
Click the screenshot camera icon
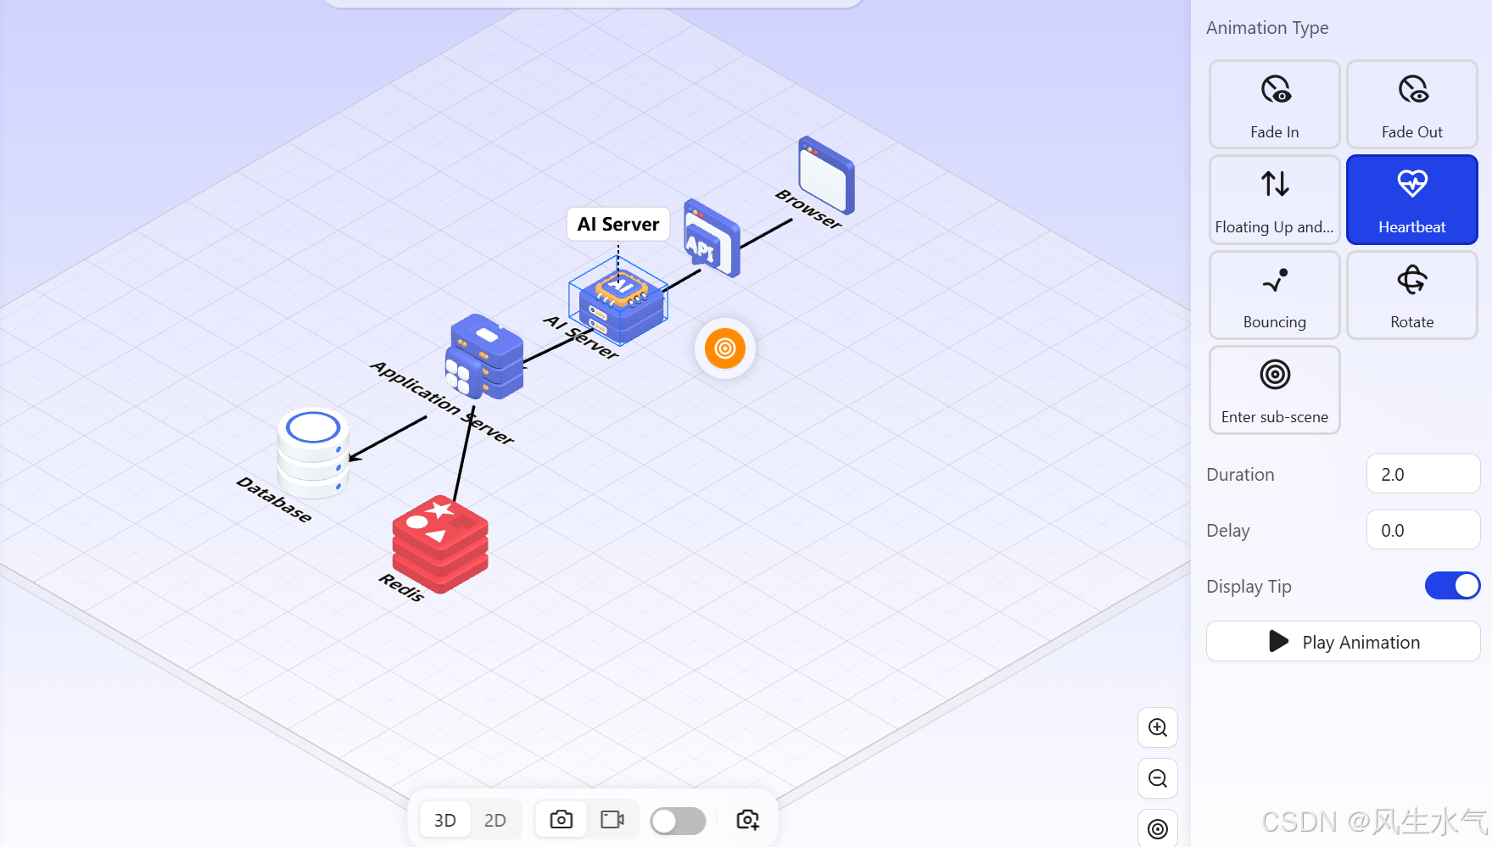pos(561,819)
